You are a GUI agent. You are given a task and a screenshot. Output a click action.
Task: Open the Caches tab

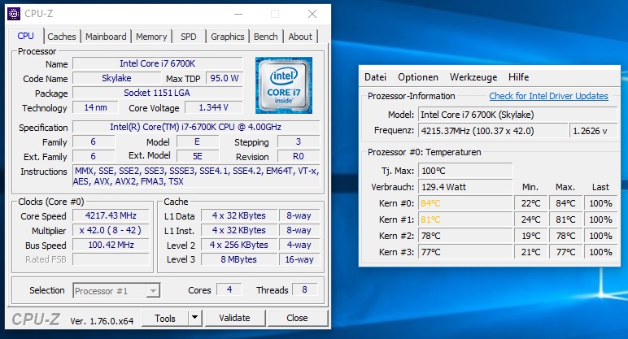tap(61, 37)
